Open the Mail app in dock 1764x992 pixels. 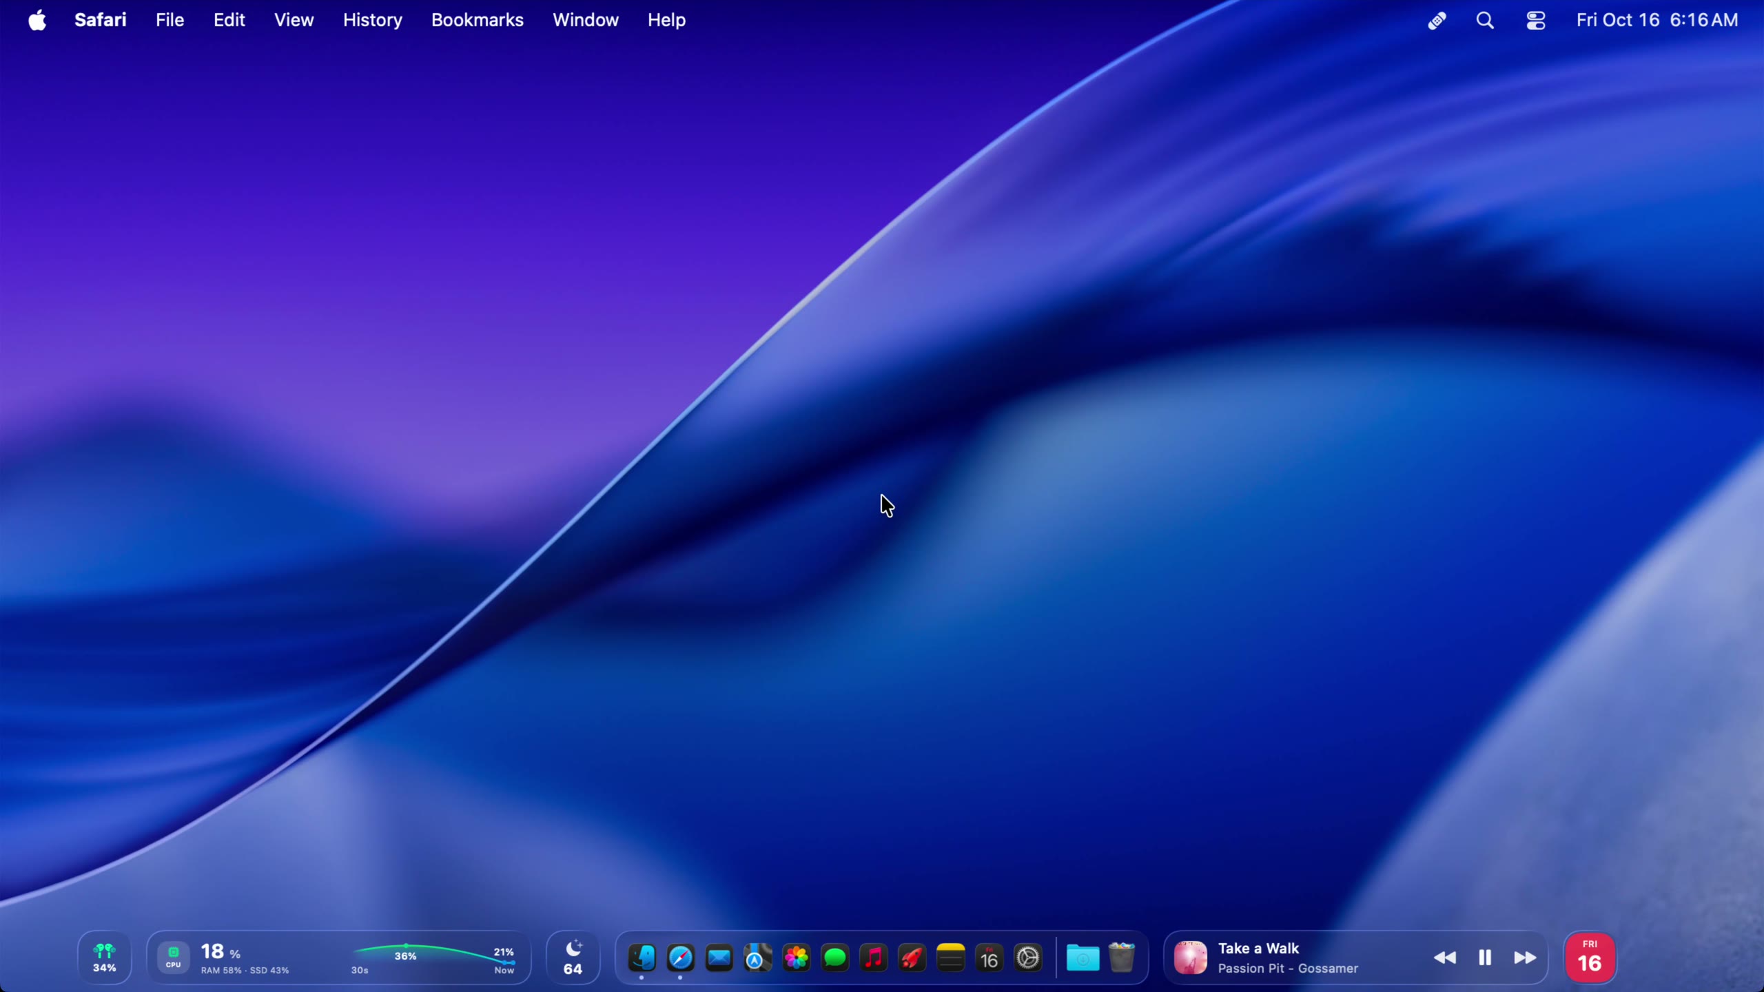719,958
